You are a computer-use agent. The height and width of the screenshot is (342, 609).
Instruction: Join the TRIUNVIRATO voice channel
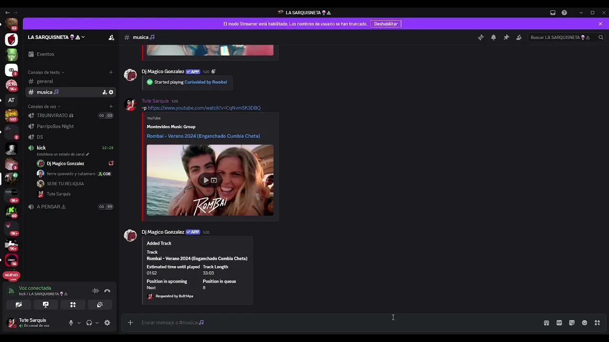(x=70, y=115)
